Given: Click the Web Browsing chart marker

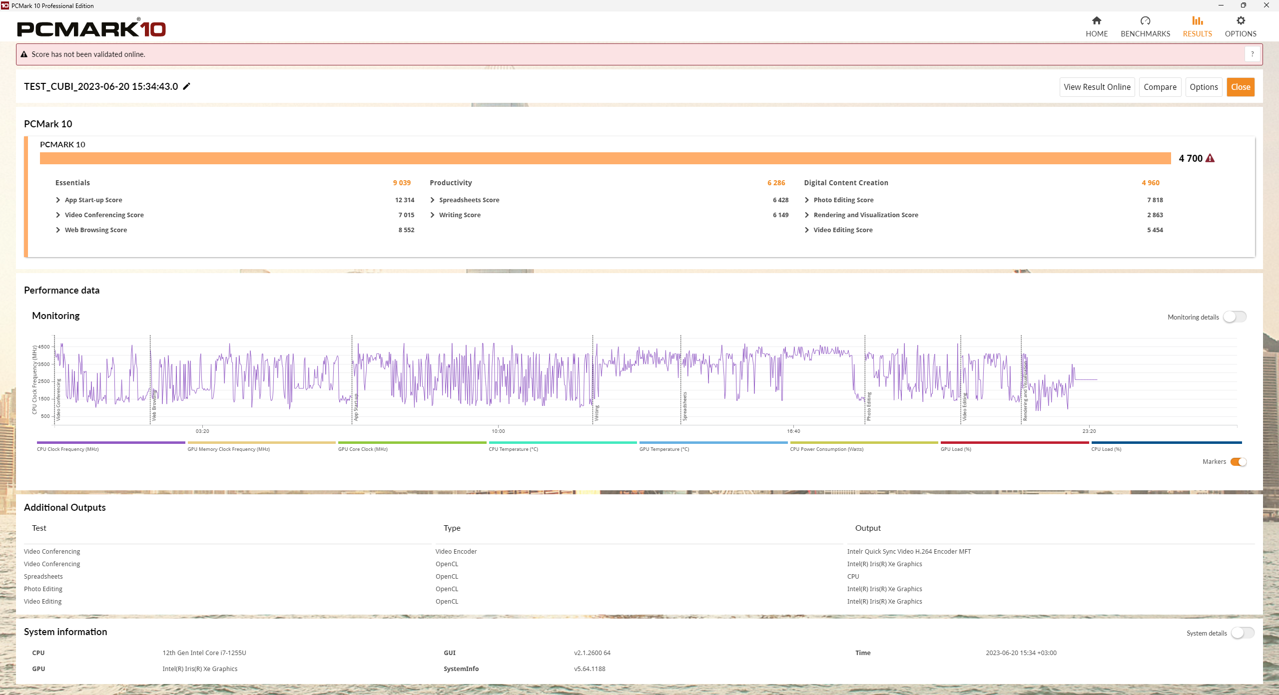Looking at the screenshot, I should tap(154, 405).
